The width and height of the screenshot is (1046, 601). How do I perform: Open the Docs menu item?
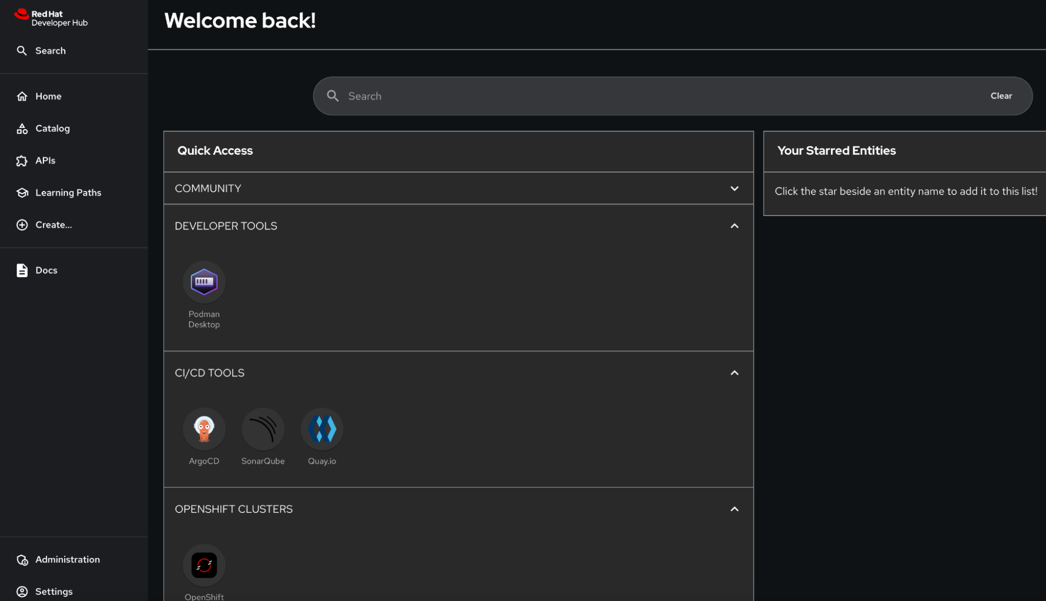click(74, 270)
